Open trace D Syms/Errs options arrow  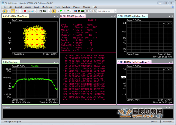point(112,16)
